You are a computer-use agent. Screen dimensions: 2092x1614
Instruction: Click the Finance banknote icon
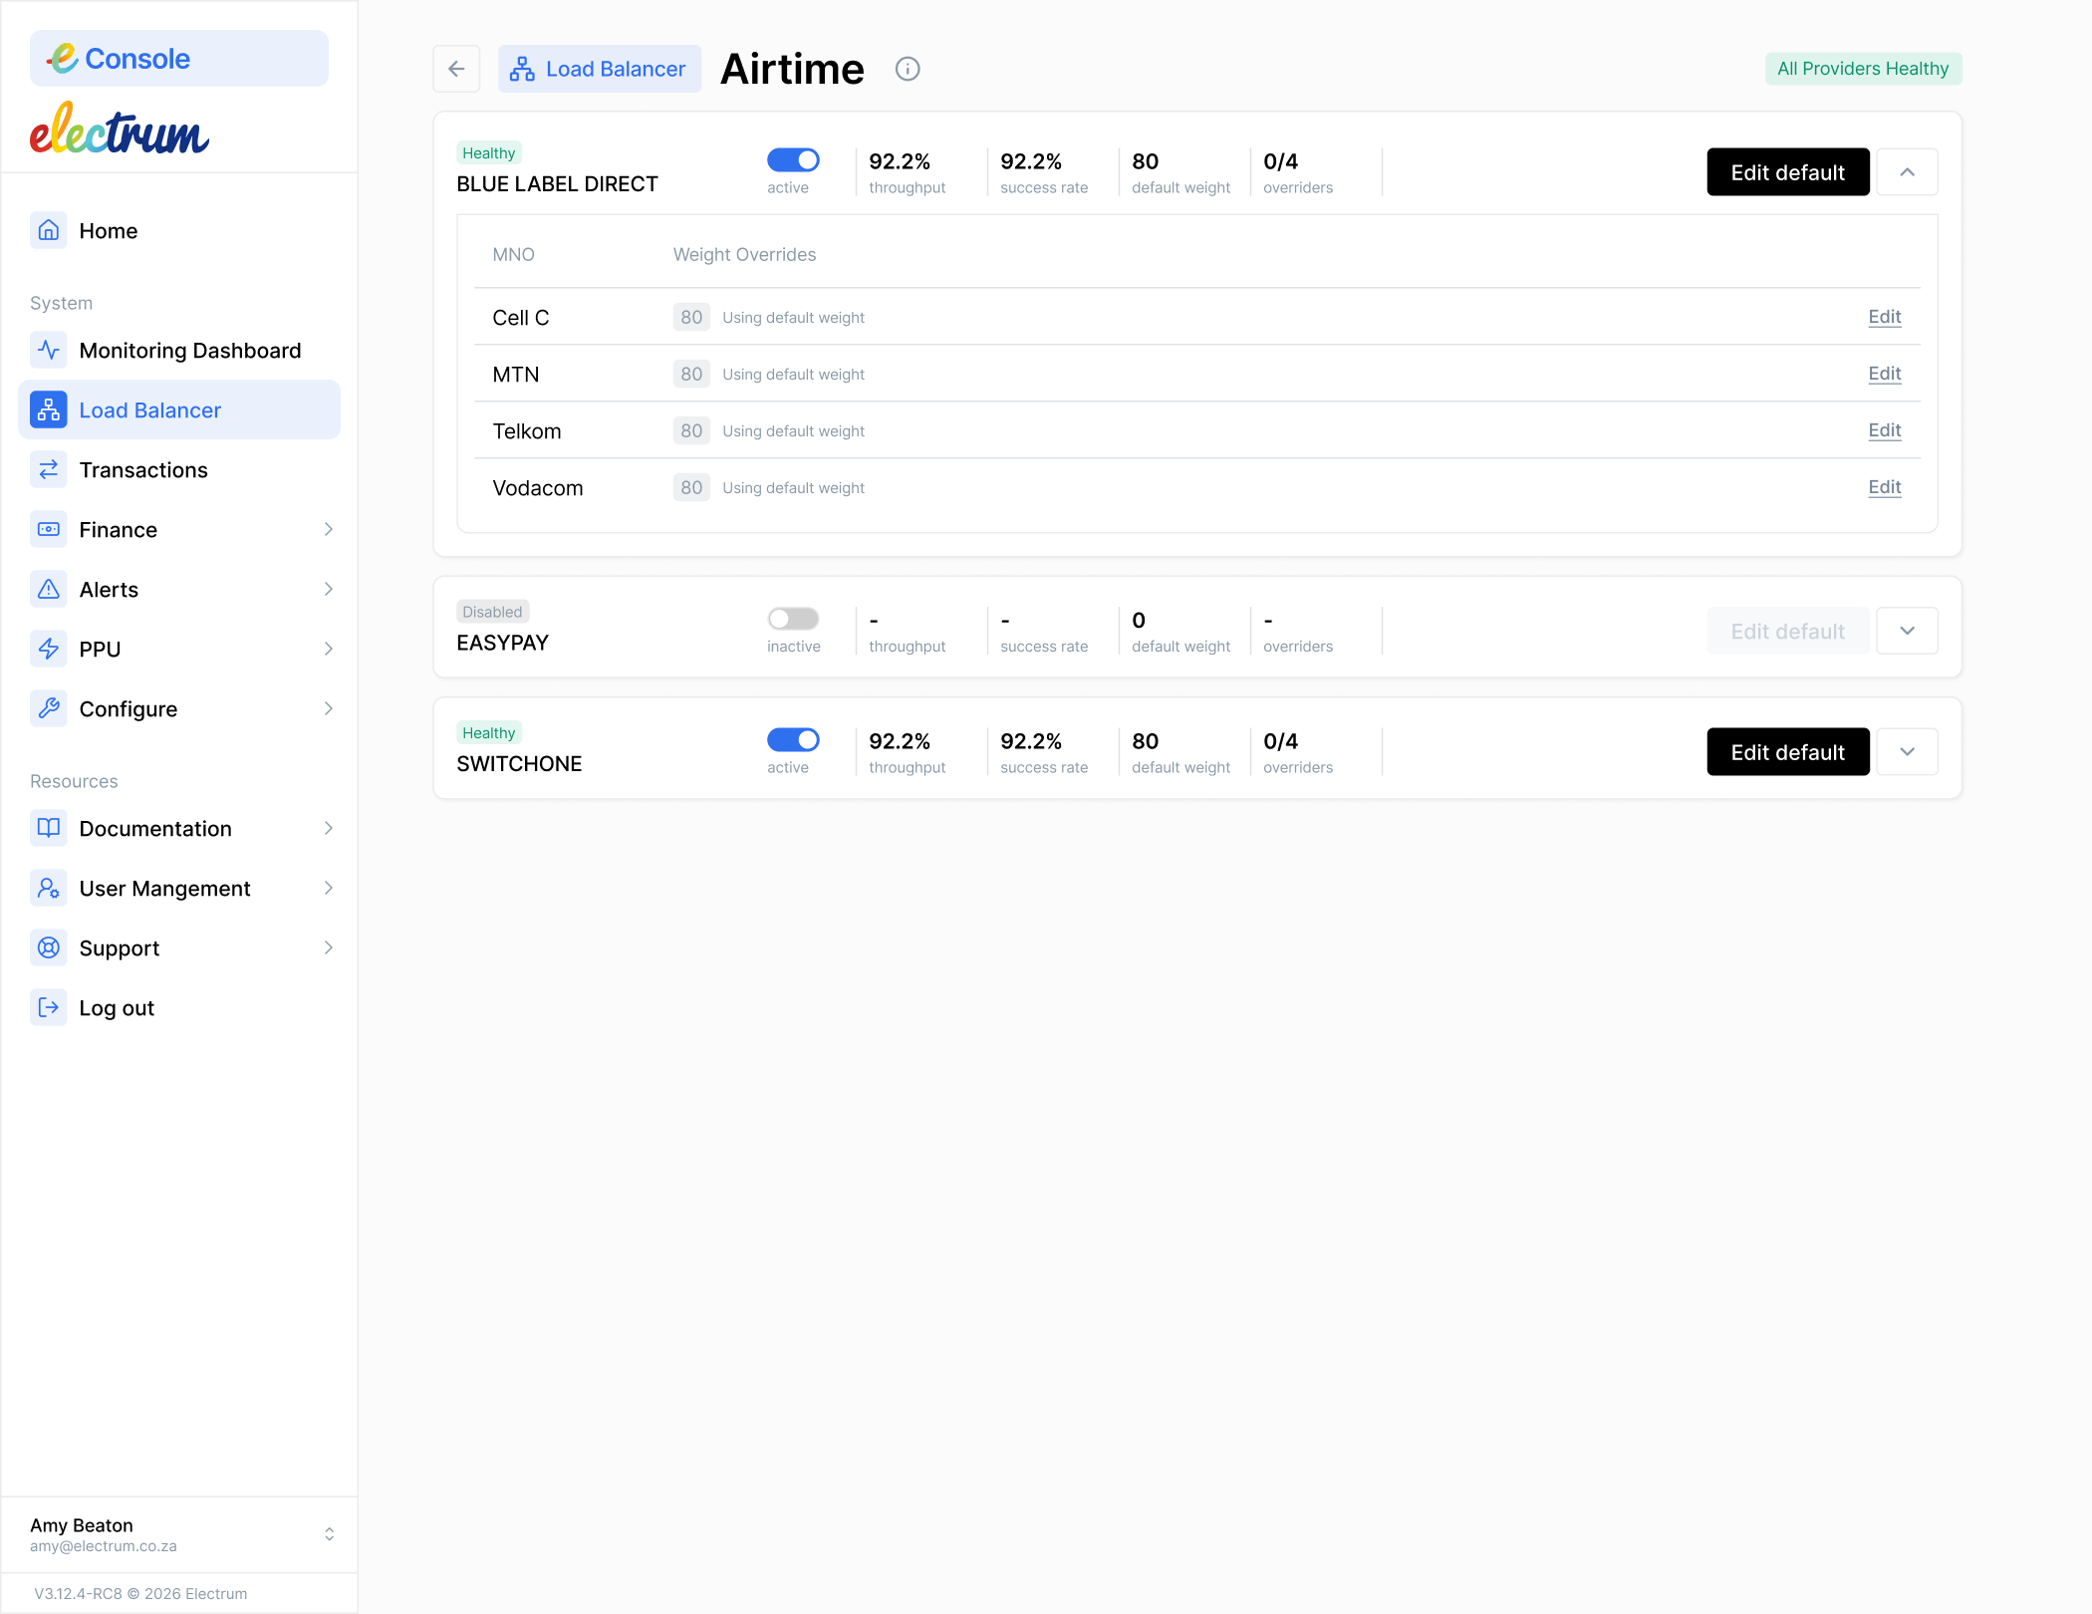[48, 529]
